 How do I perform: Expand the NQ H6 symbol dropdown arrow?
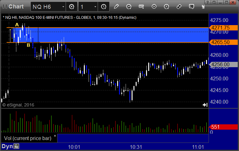point(63,7)
